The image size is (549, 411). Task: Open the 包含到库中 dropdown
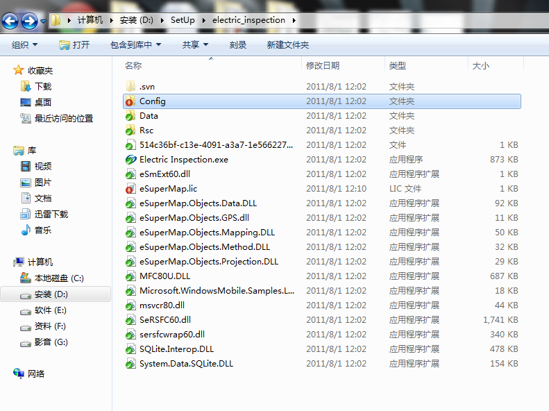coord(135,45)
